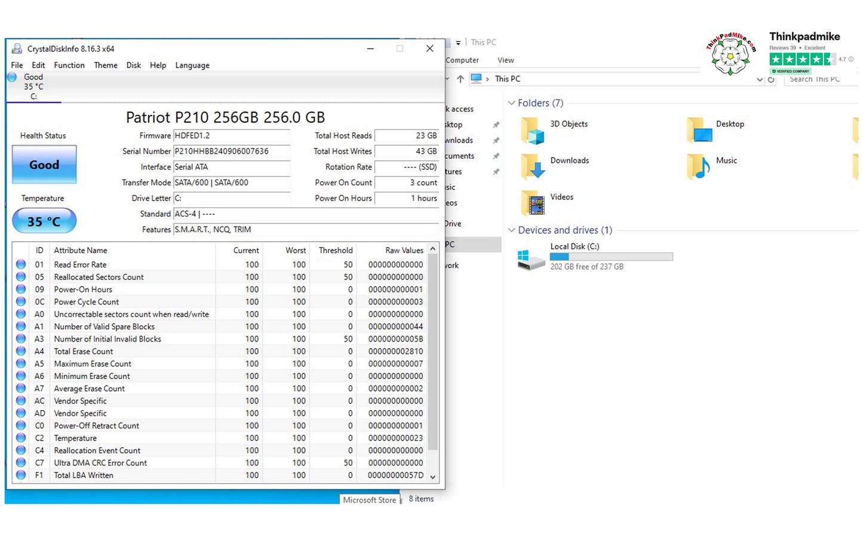The width and height of the screenshot is (863, 542).
Task: Click status orb for Reallocated Sectors Count
Action: coord(21,277)
